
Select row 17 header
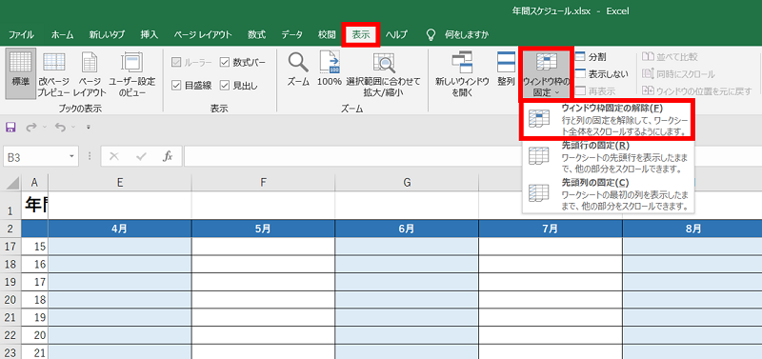pyautogui.click(x=10, y=247)
